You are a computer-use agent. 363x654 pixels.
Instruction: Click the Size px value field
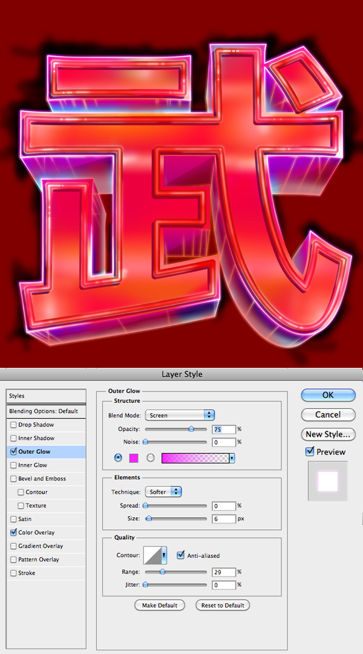pos(224,519)
